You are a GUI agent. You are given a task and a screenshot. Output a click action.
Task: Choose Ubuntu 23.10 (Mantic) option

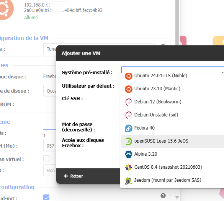(172, 89)
